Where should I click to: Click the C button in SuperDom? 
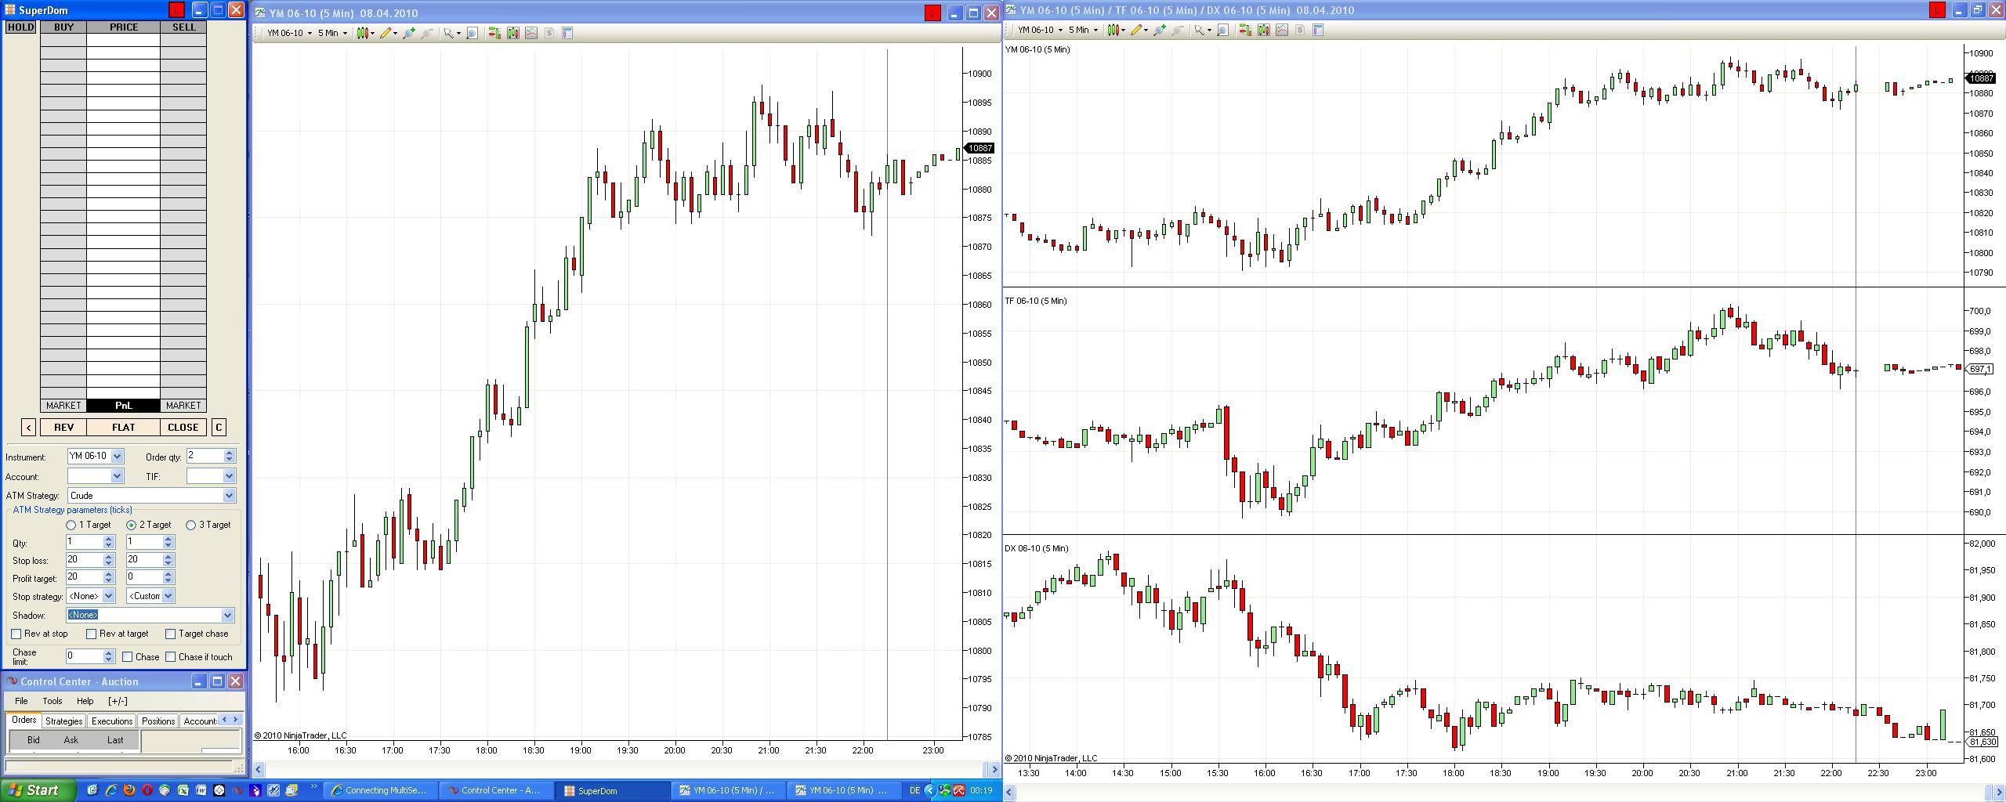(x=219, y=428)
